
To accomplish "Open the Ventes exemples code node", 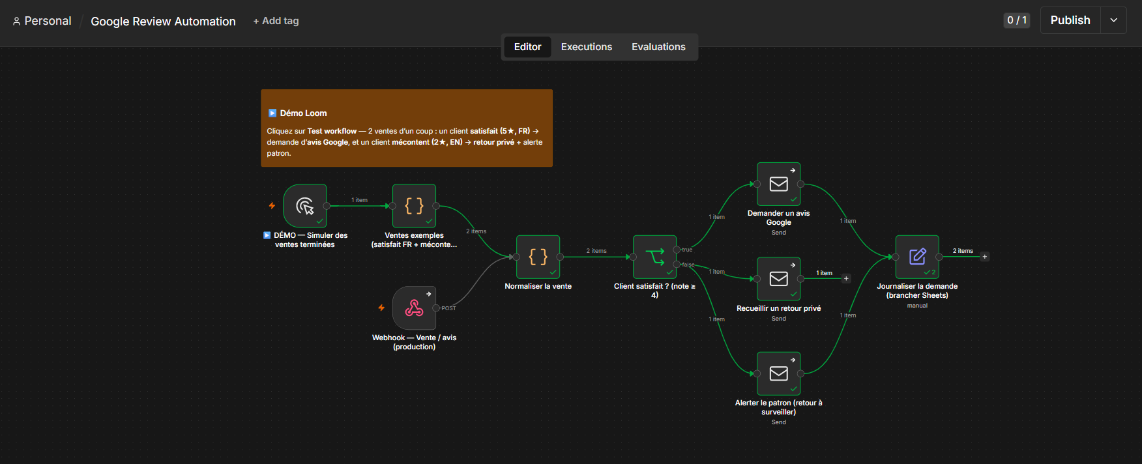I will point(414,206).
